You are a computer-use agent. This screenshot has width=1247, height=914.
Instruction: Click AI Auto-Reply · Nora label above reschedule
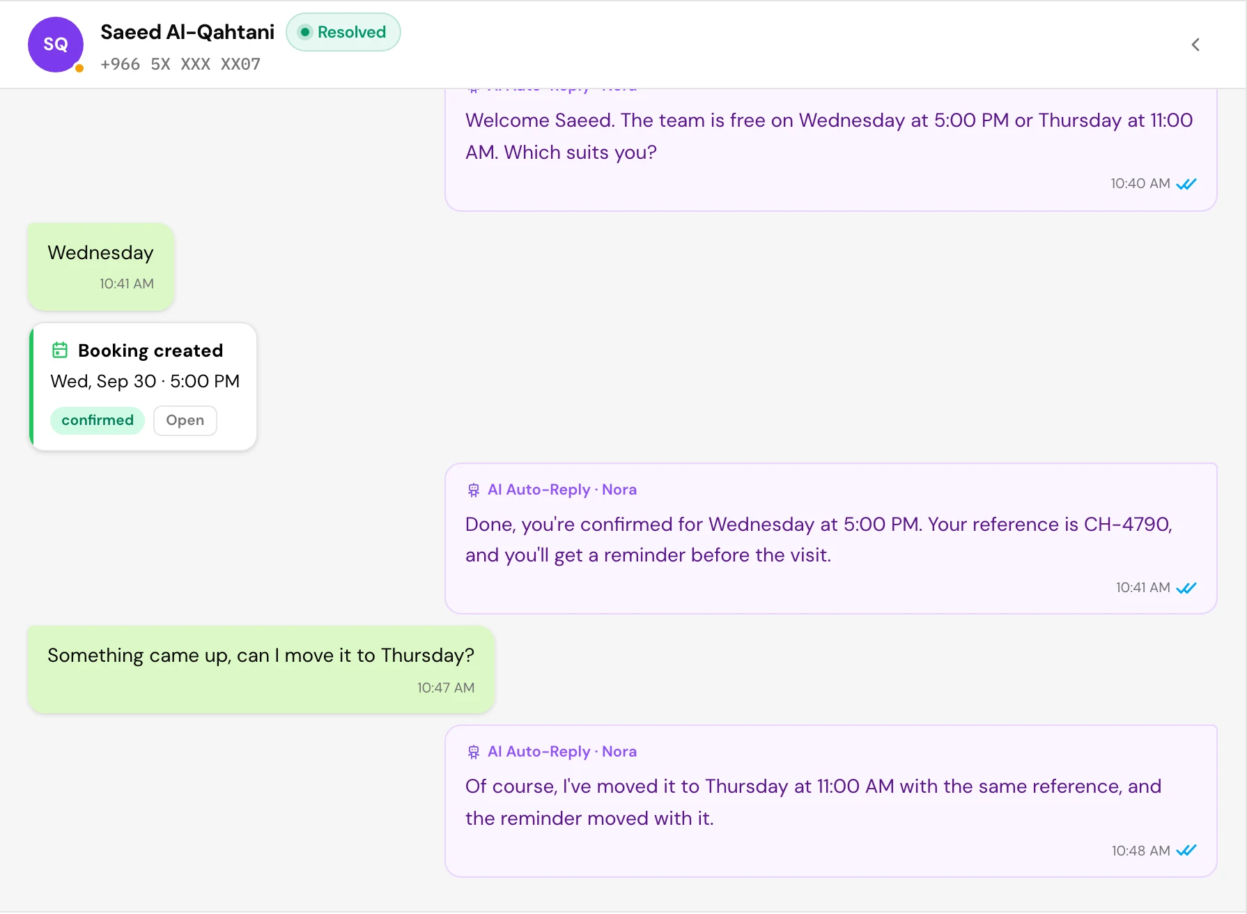point(561,752)
